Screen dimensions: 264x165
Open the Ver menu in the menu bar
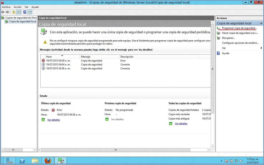[26, 7]
